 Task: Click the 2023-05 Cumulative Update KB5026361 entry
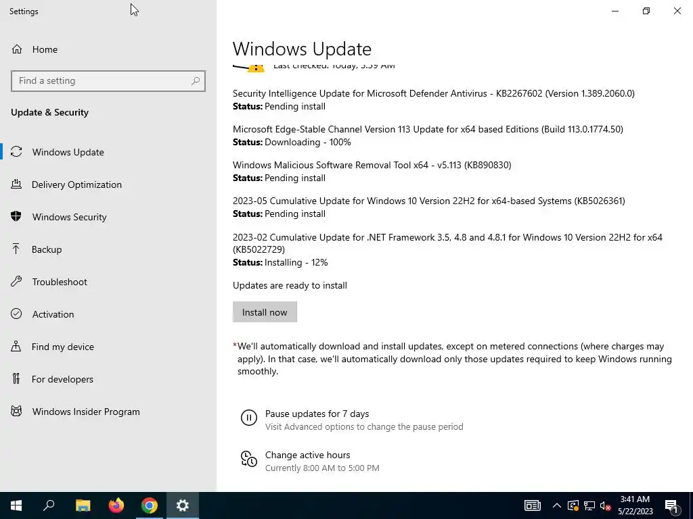click(428, 201)
